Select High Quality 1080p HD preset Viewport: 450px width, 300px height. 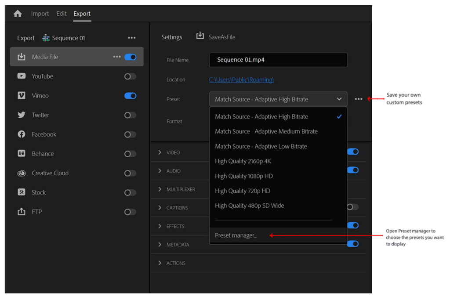[278, 176]
